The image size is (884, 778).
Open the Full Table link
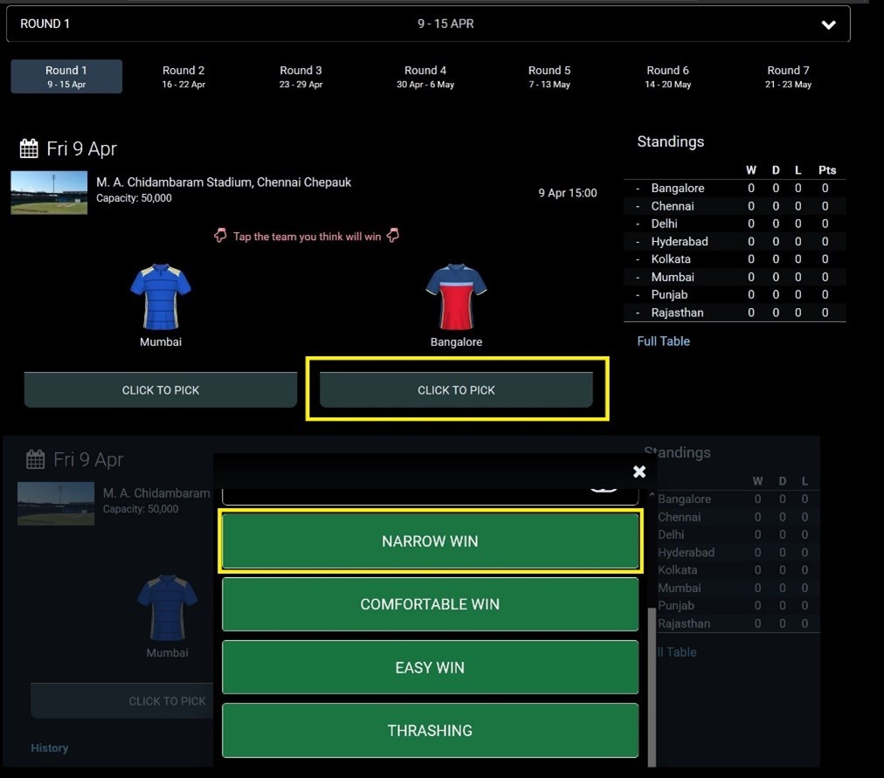663,341
